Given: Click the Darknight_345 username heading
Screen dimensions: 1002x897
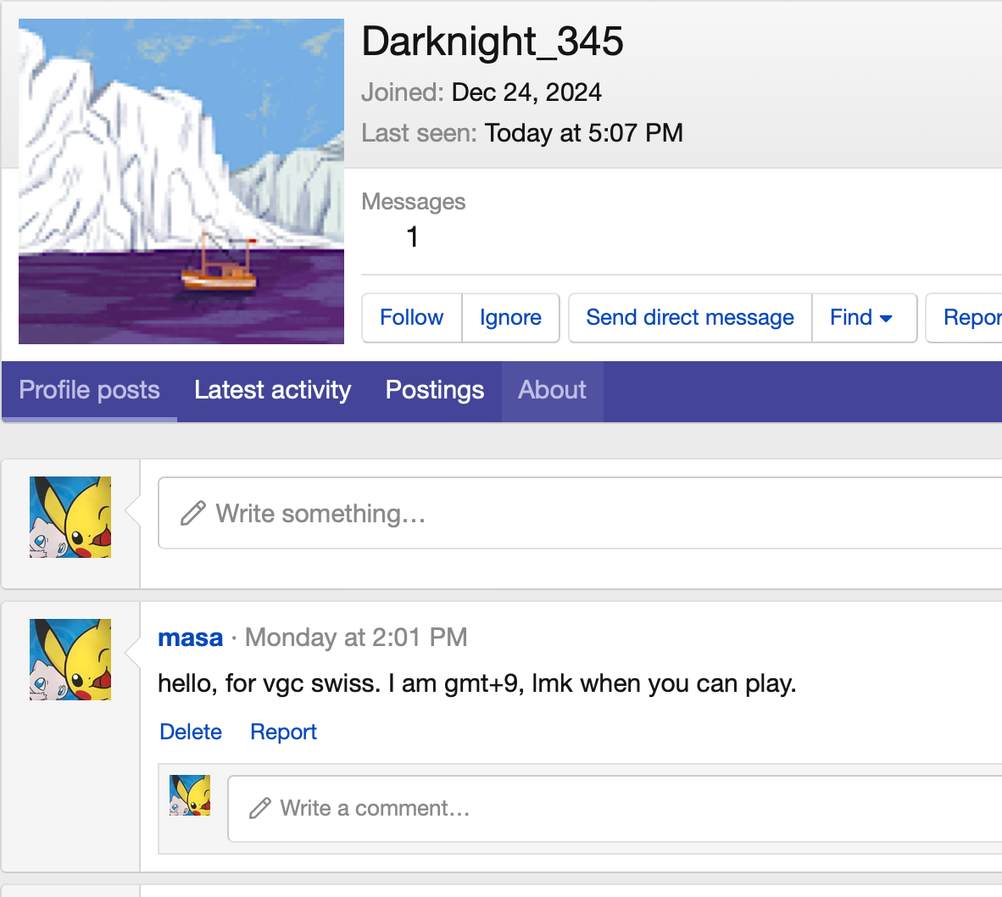Looking at the screenshot, I should coord(492,42).
